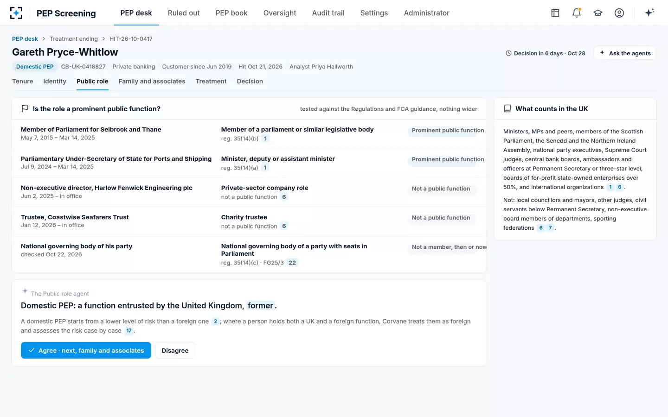
Task: Click the highlighted word former in agent verdict
Action: (x=260, y=306)
